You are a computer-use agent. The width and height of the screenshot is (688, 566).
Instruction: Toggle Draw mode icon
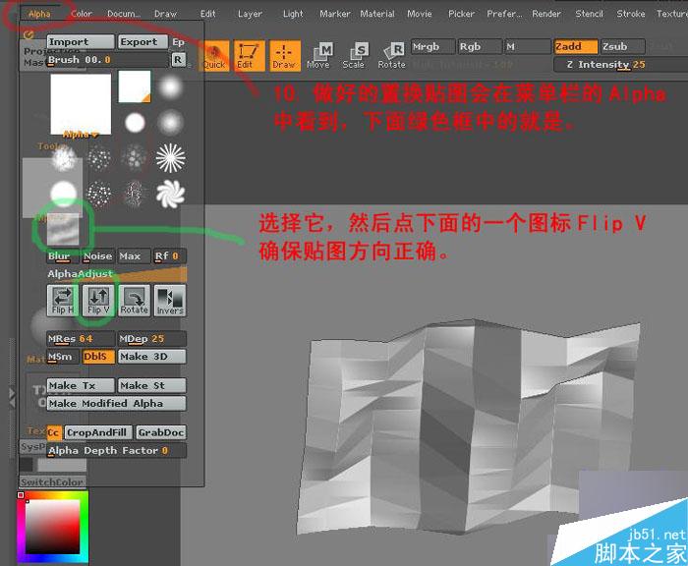point(284,56)
